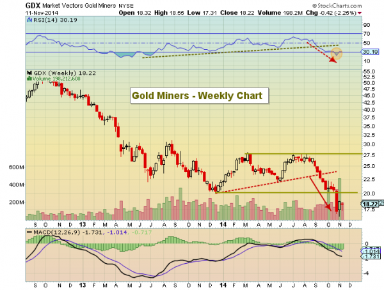Click the black line legend before MACD(12,26,9)
The height and width of the screenshot is (290, 384).
(x=29, y=233)
